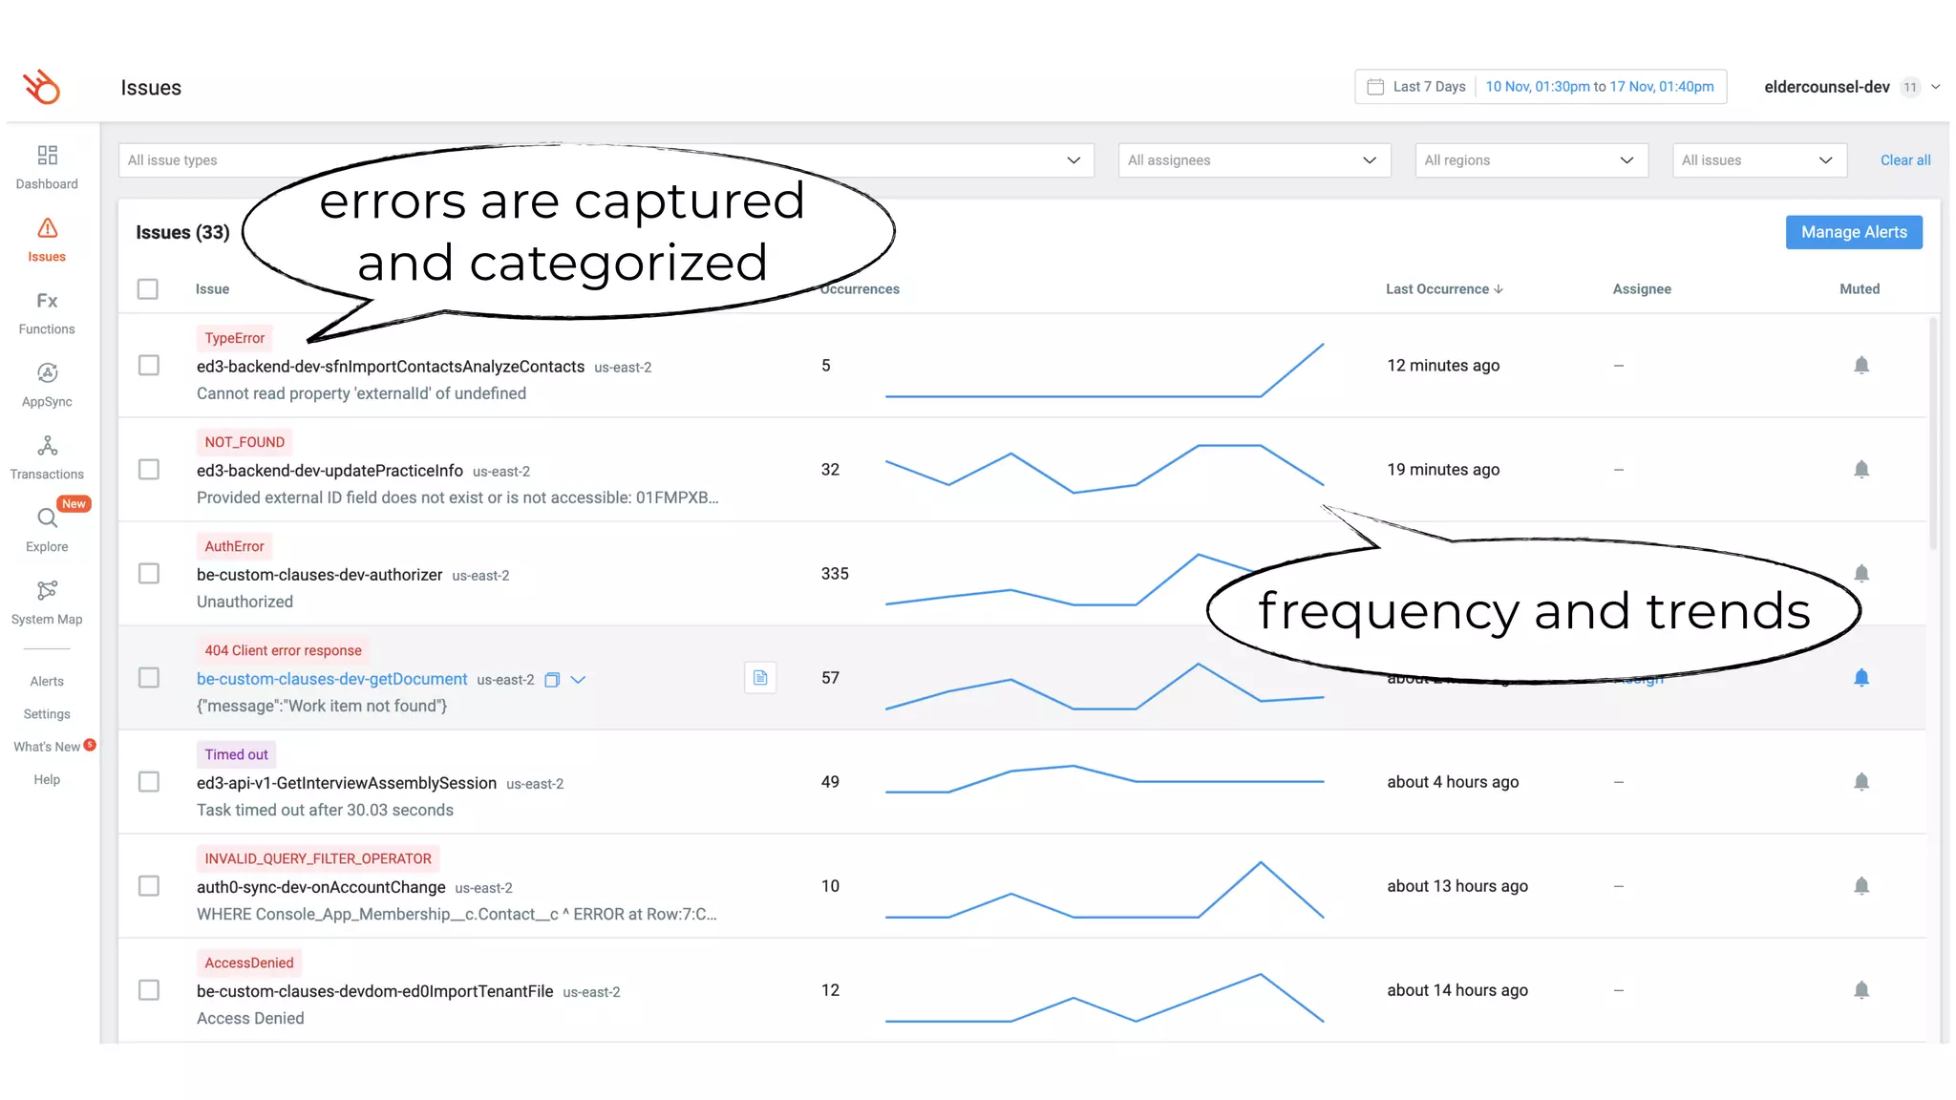The width and height of the screenshot is (1956, 1100).
Task: Click the Assignee column header
Action: 1642,289
